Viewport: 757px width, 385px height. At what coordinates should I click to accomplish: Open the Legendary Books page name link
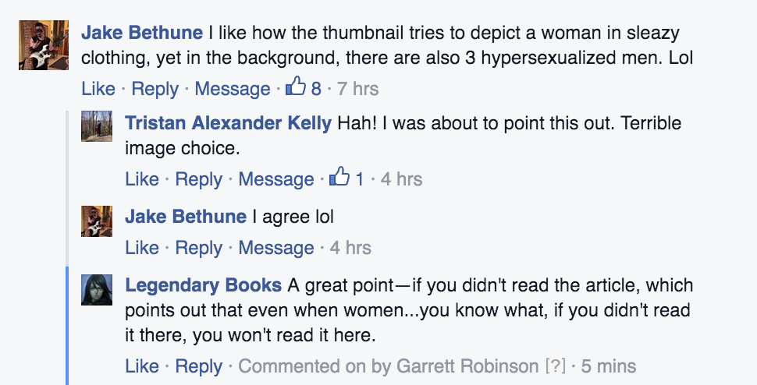coord(204,285)
